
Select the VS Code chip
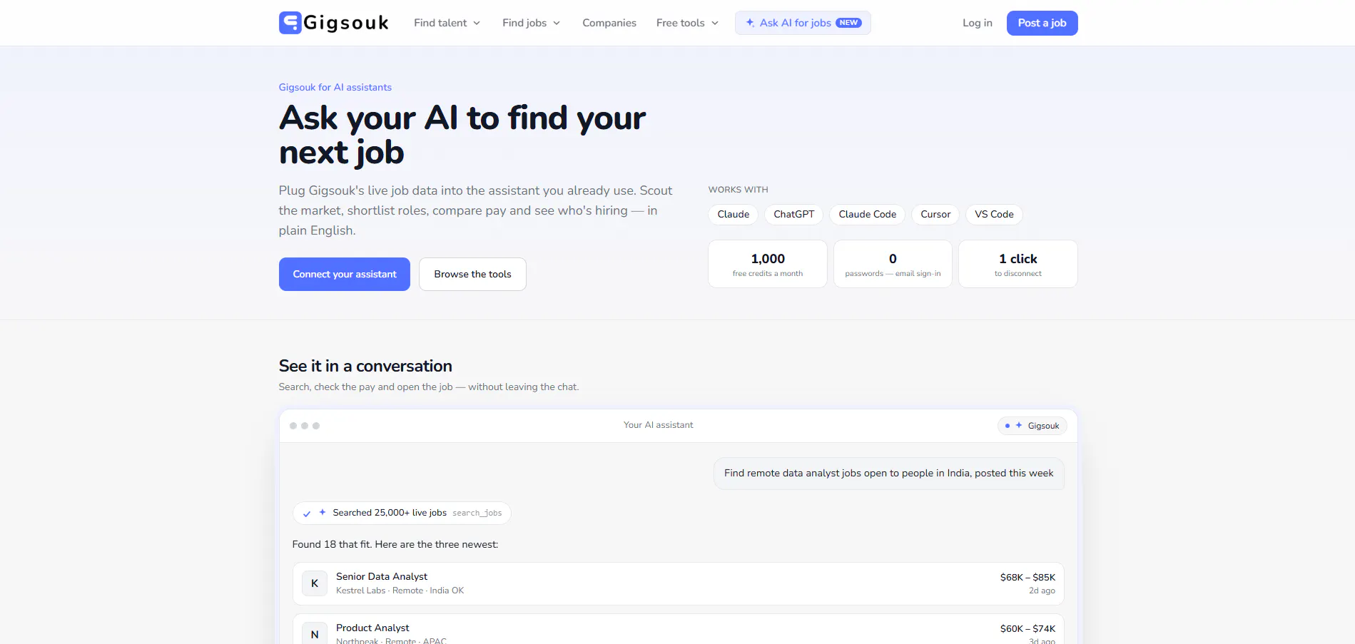(994, 215)
